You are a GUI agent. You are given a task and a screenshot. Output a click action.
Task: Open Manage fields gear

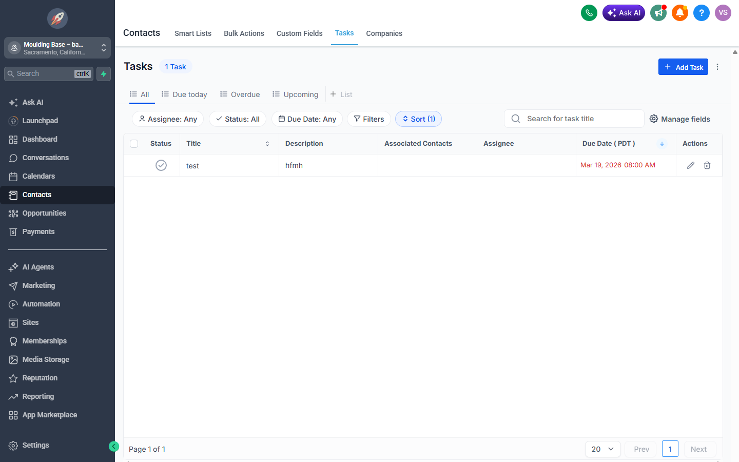point(679,119)
